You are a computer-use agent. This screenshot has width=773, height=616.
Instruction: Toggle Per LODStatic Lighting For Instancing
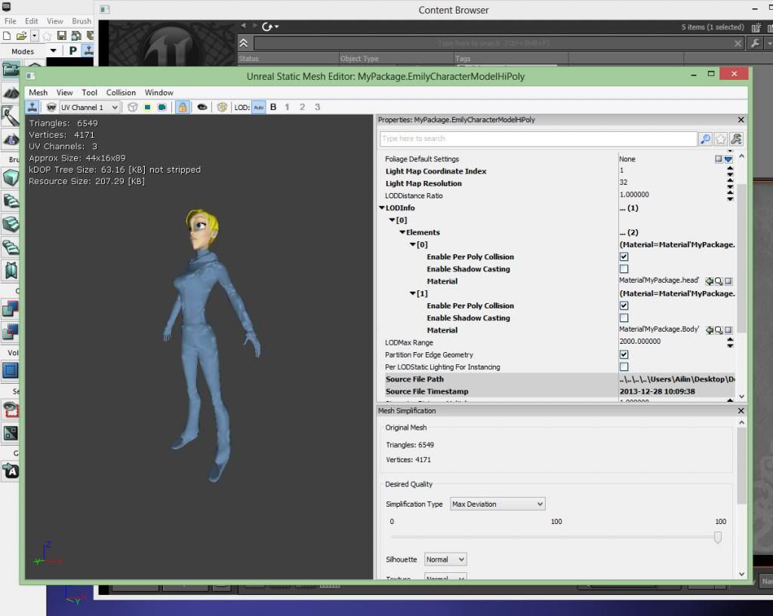(x=624, y=367)
